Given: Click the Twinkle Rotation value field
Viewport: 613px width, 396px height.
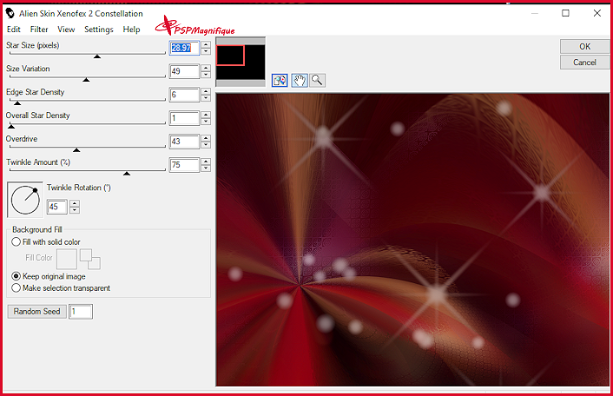Looking at the screenshot, I should click(57, 207).
